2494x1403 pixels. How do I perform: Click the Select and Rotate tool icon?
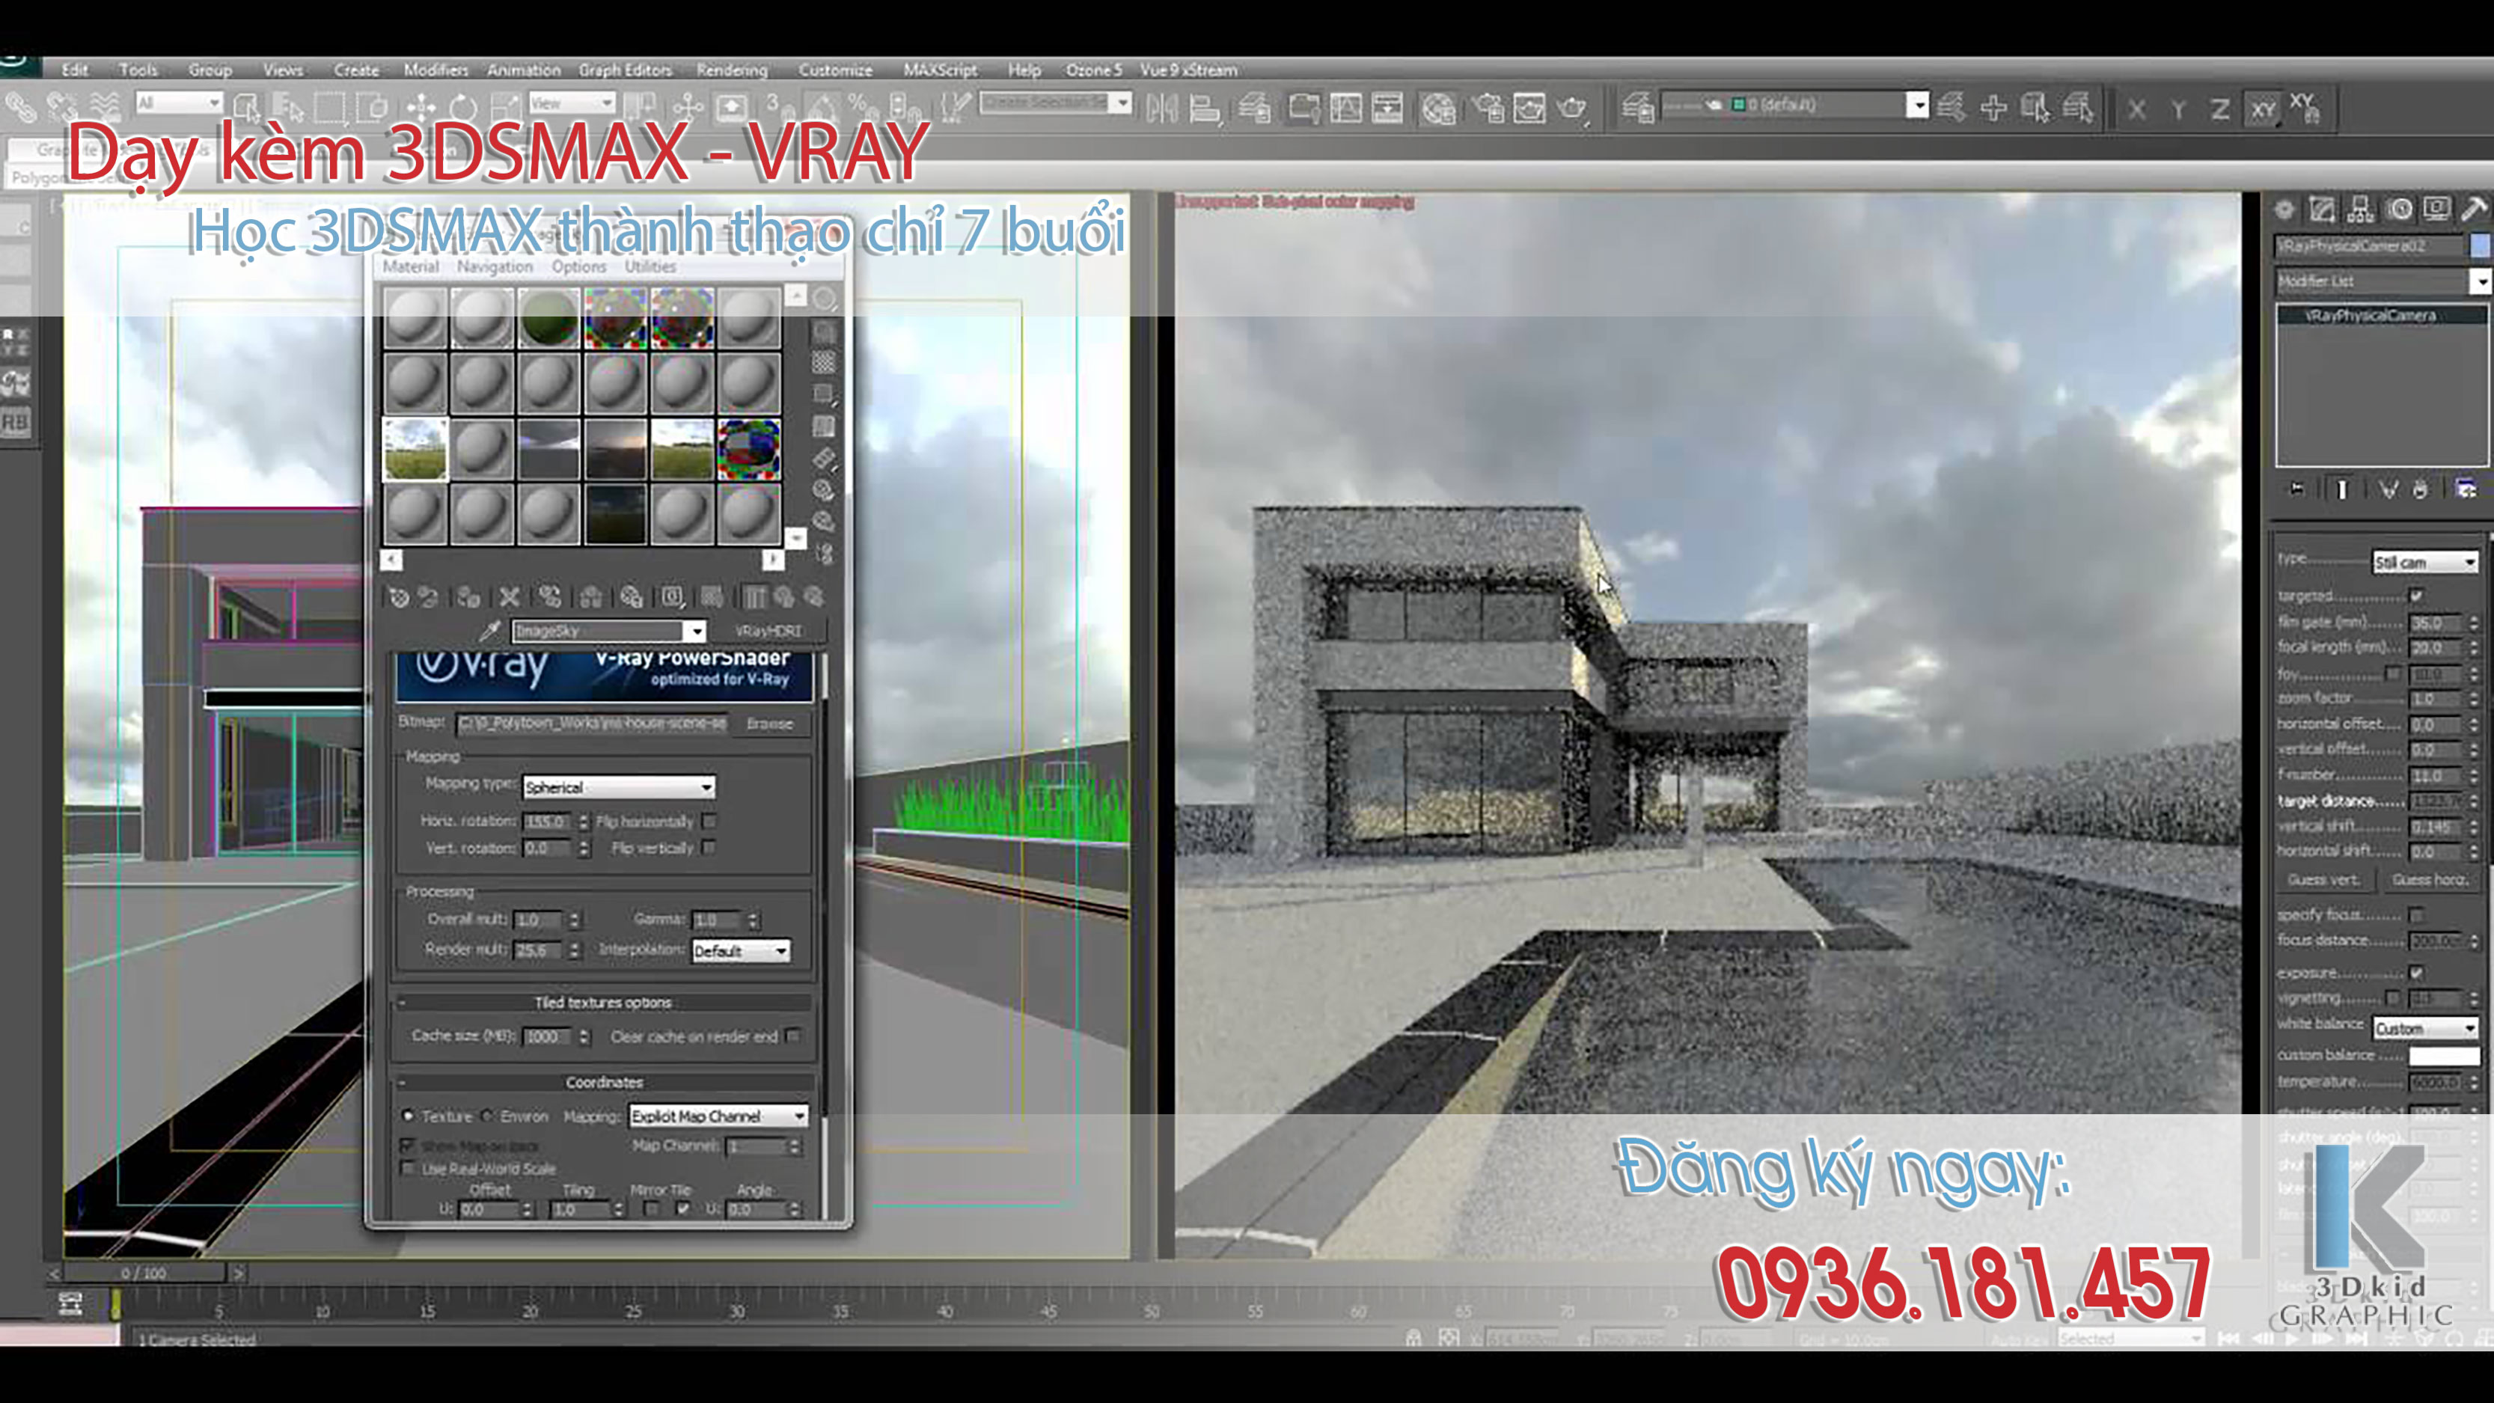[x=462, y=106]
